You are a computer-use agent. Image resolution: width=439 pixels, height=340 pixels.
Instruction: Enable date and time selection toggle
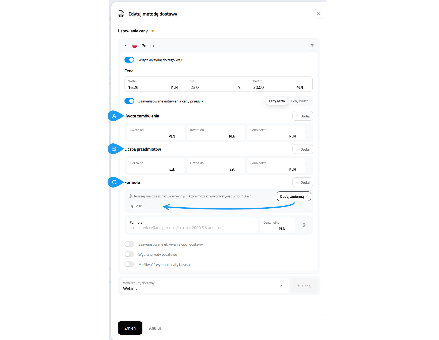(x=129, y=265)
